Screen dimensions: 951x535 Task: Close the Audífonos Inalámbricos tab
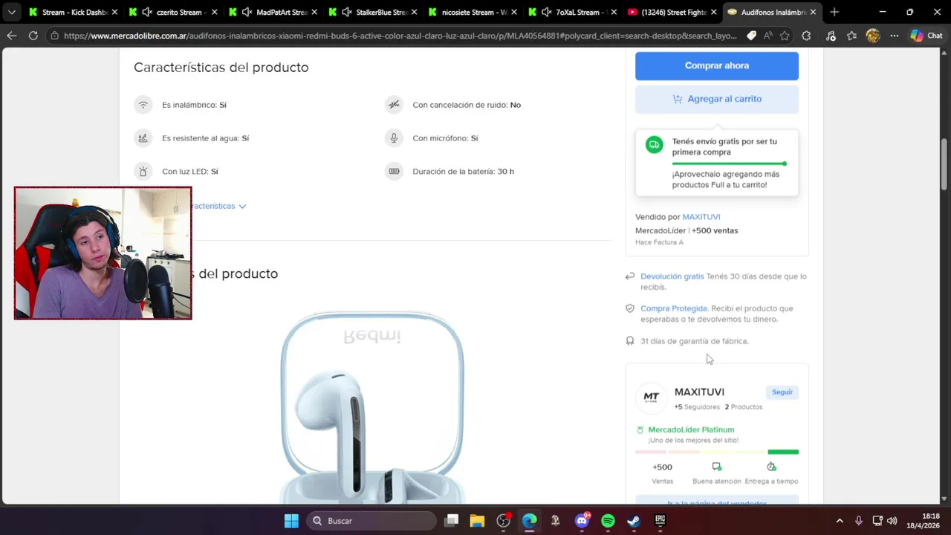coord(813,12)
